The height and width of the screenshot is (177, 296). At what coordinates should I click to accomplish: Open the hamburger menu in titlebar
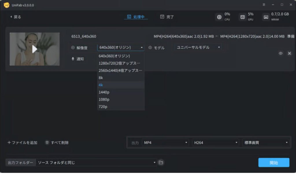point(264,5)
